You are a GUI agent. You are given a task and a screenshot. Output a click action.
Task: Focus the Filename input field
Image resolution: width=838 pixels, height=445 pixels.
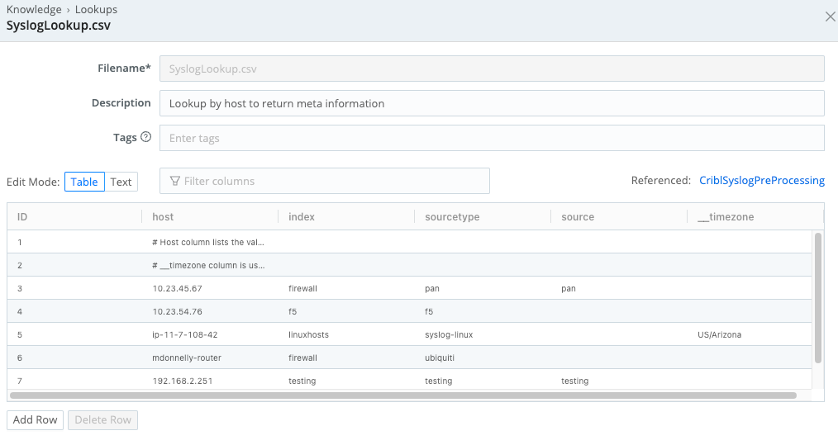492,69
